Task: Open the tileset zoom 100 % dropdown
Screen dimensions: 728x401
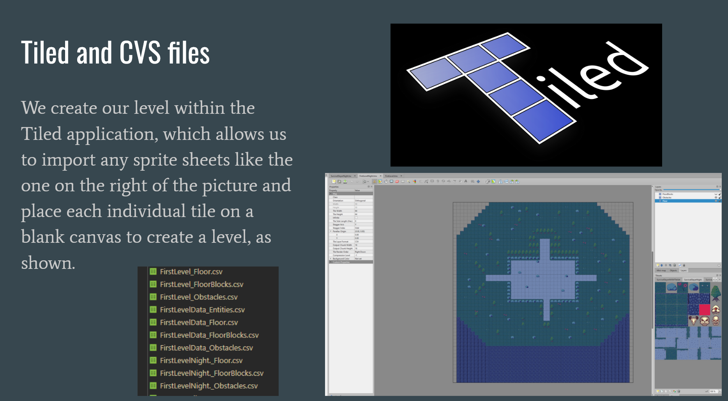Action: [x=720, y=391]
